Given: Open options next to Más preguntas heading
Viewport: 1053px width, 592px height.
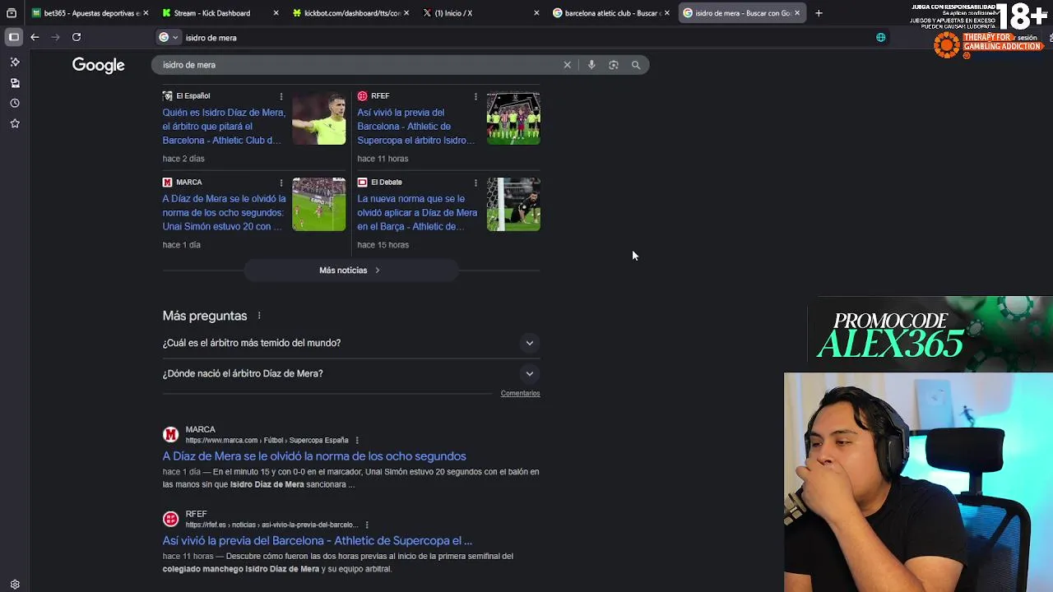Looking at the screenshot, I should click(x=259, y=316).
